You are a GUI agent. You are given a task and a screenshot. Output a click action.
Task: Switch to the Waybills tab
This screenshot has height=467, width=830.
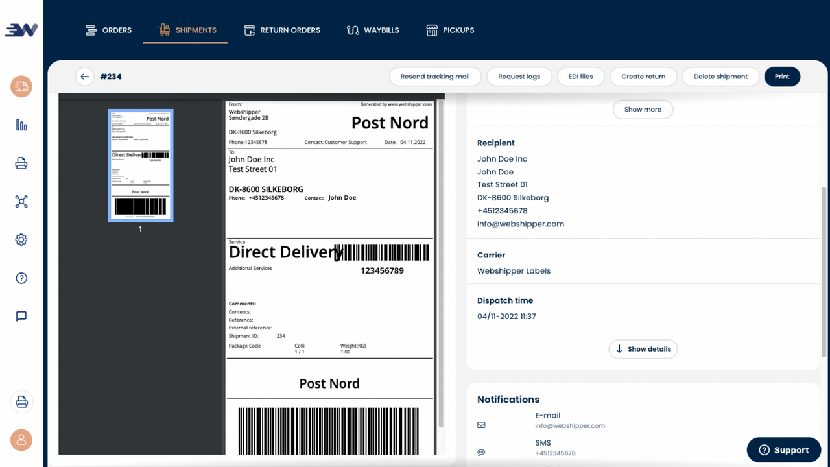point(373,30)
